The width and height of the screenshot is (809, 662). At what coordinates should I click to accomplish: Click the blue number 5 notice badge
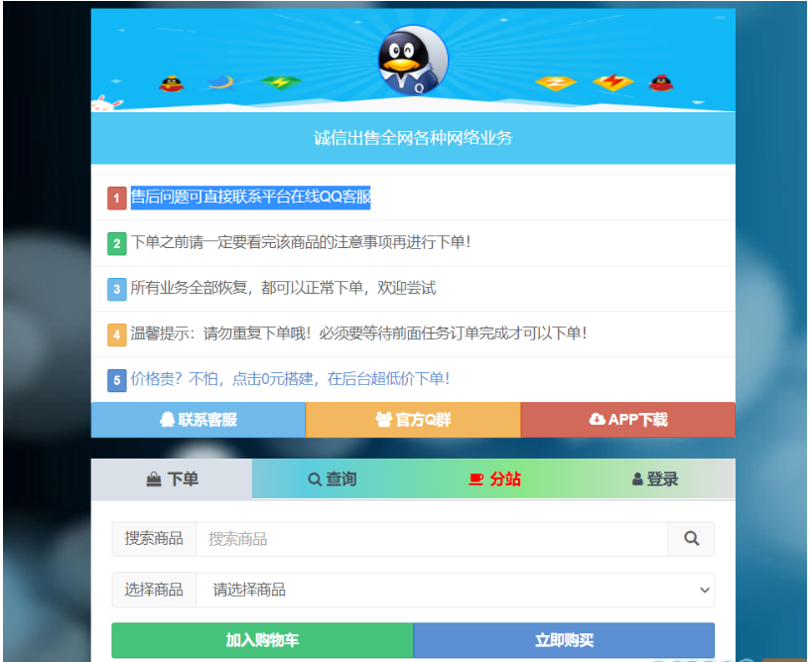click(x=117, y=379)
